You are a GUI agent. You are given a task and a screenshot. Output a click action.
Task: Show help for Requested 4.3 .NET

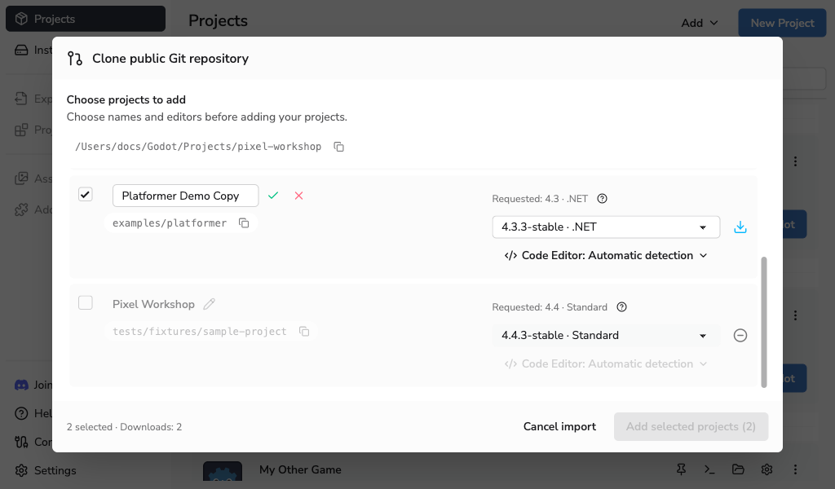[603, 199]
